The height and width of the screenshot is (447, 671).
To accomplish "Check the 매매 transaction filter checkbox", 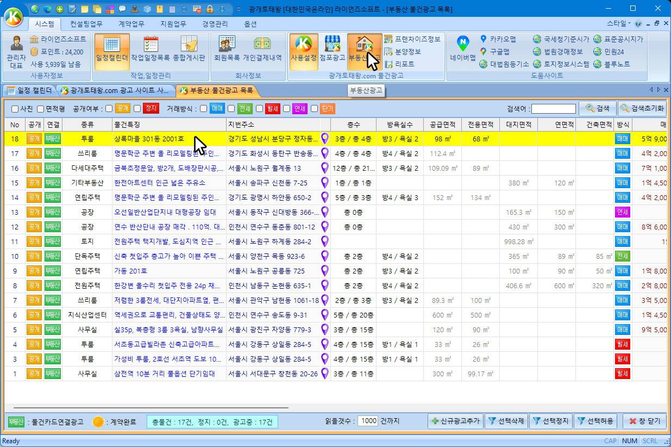I will [x=203, y=109].
